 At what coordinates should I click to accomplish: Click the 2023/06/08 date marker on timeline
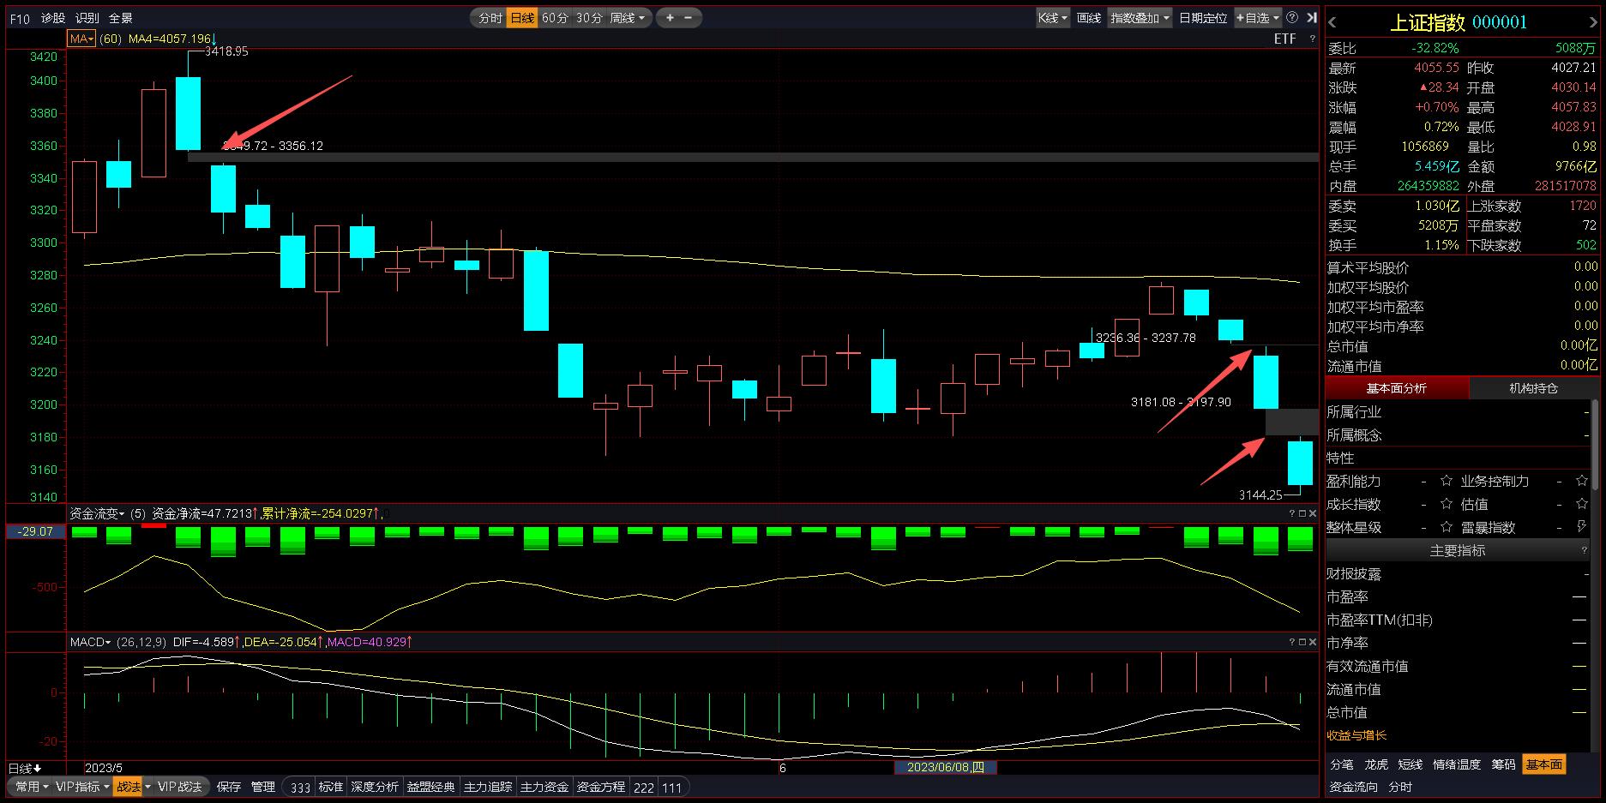(945, 767)
